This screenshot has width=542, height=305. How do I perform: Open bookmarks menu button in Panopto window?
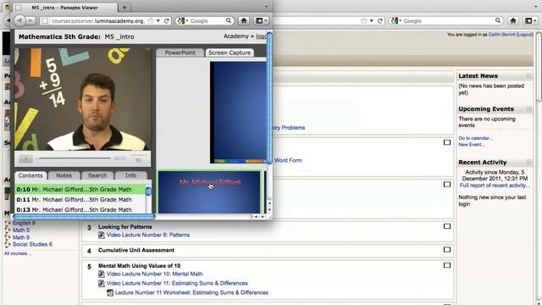pyautogui.click(x=262, y=20)
